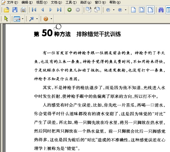Go to the first page
170x152 pixels.
click(34, 10)
